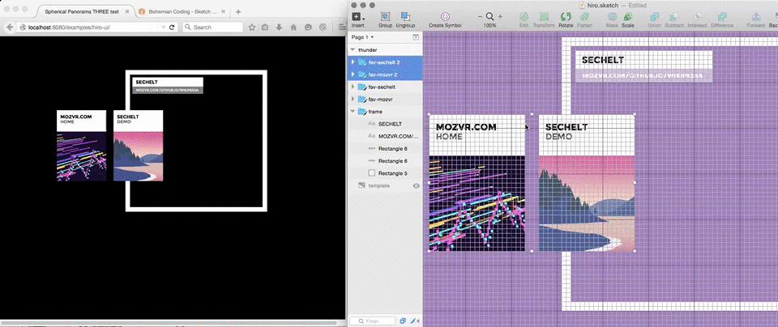The height and width of the screenshot is (327, 778).
Task: Reload the localhost page
Action: pos(172,27)
